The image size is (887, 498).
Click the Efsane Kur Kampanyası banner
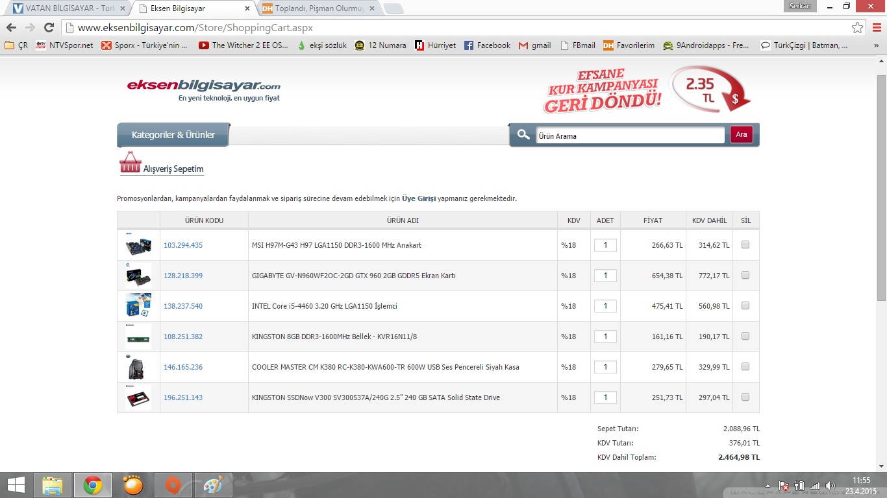pos(647,89)
